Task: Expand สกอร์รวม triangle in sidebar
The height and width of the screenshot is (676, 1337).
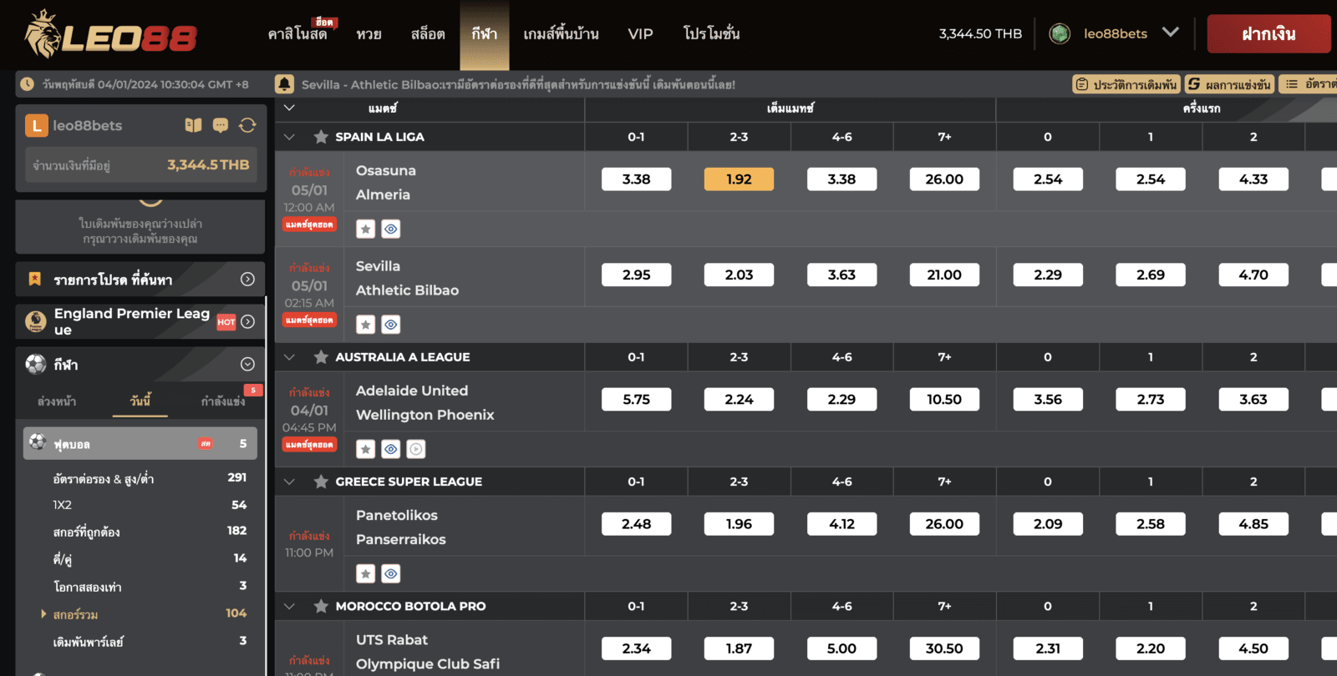Action: (x=43, y=614)
